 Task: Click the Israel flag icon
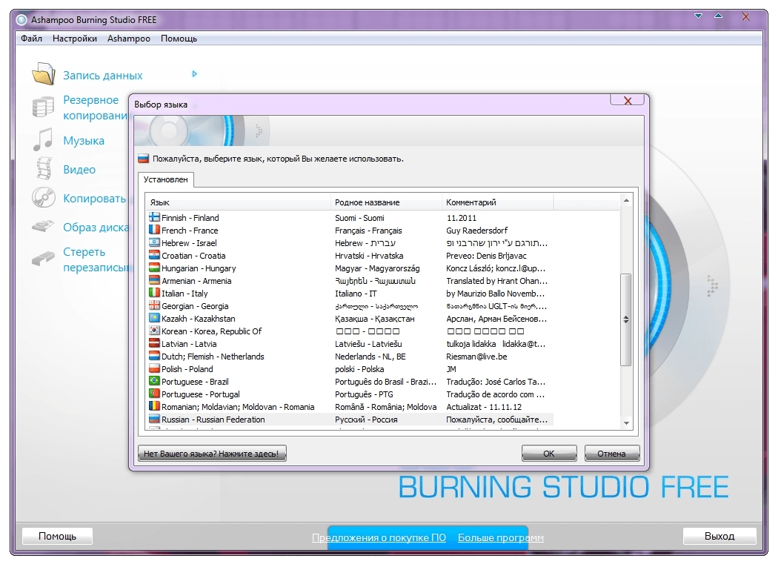click(154, 242)
